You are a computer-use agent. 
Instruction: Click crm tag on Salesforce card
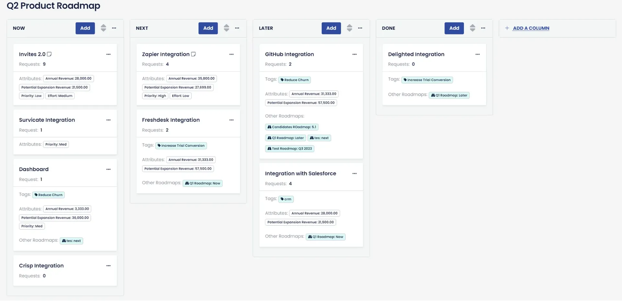coord(286,199)
